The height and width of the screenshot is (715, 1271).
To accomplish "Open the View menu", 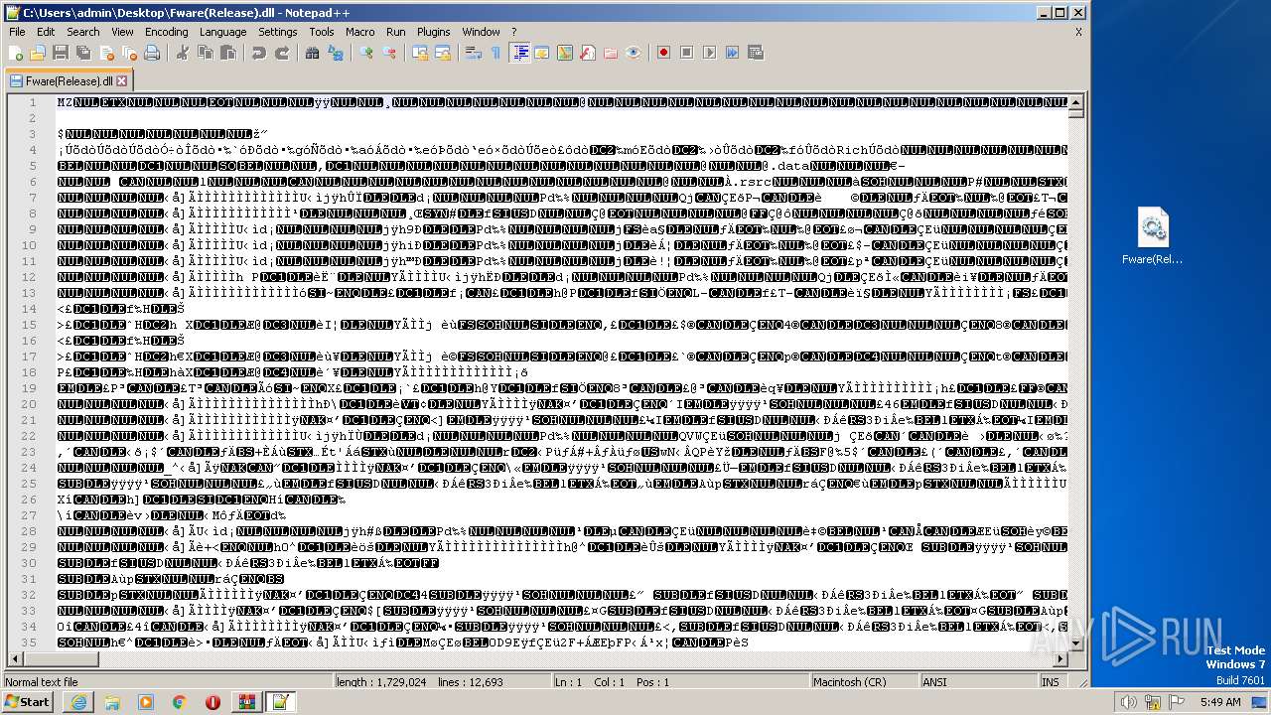I will (122, 32).
